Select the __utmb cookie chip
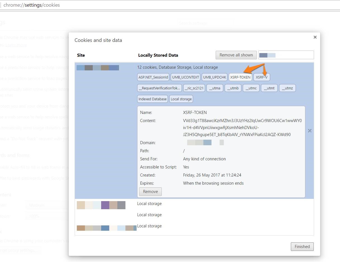Viewport: 340px width, 262px height. [233, 88]
